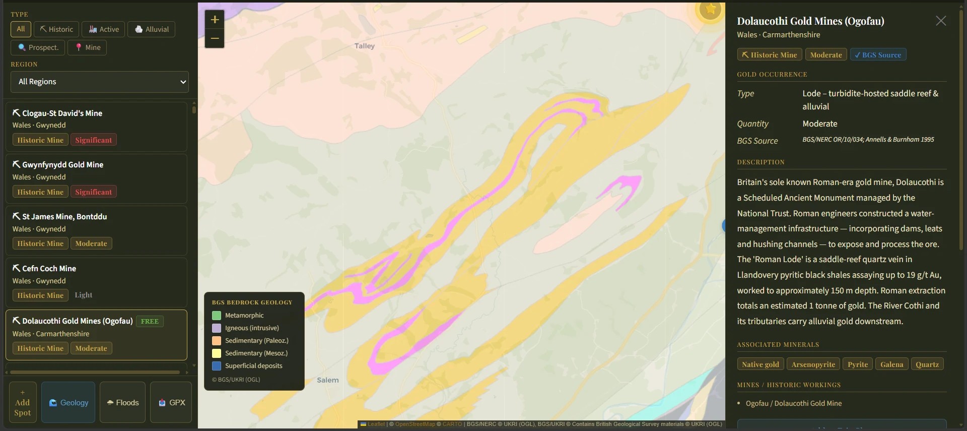Click the Floods cloud icon
This screenshot has width=967, height=431.
click(110, 403)
